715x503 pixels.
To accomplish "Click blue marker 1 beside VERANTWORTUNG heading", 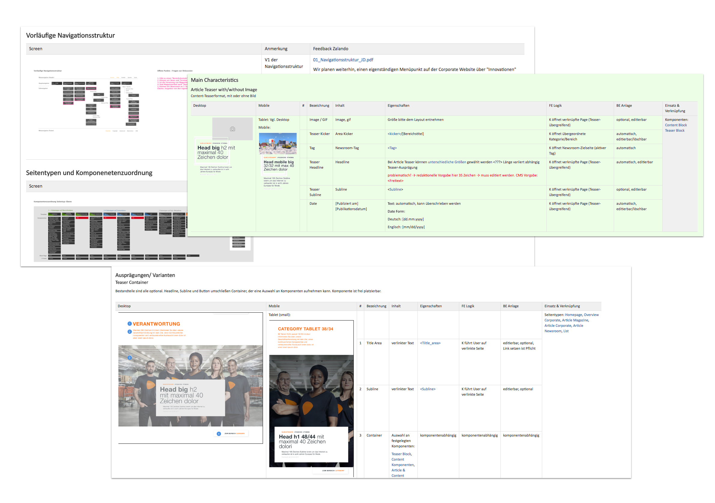I will coord(130,324).
